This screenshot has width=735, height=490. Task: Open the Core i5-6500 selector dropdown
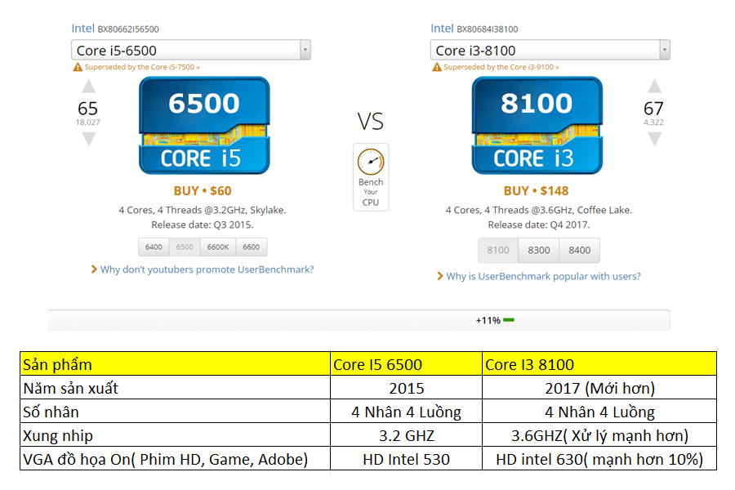click(x=190, y=50)
